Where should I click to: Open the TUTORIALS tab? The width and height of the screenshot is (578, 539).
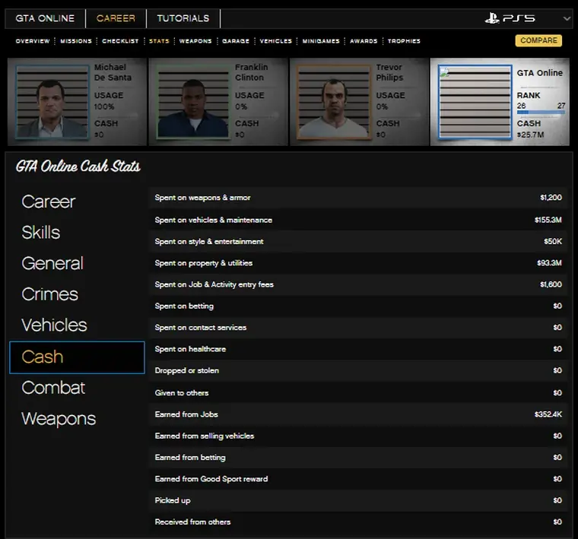[x=183, y=18]
